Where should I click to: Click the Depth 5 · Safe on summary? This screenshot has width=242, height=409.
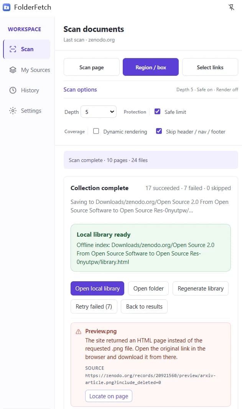207,90
